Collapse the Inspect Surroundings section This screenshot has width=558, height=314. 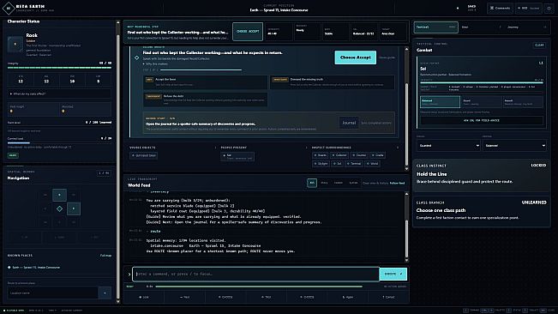point(398,148)
